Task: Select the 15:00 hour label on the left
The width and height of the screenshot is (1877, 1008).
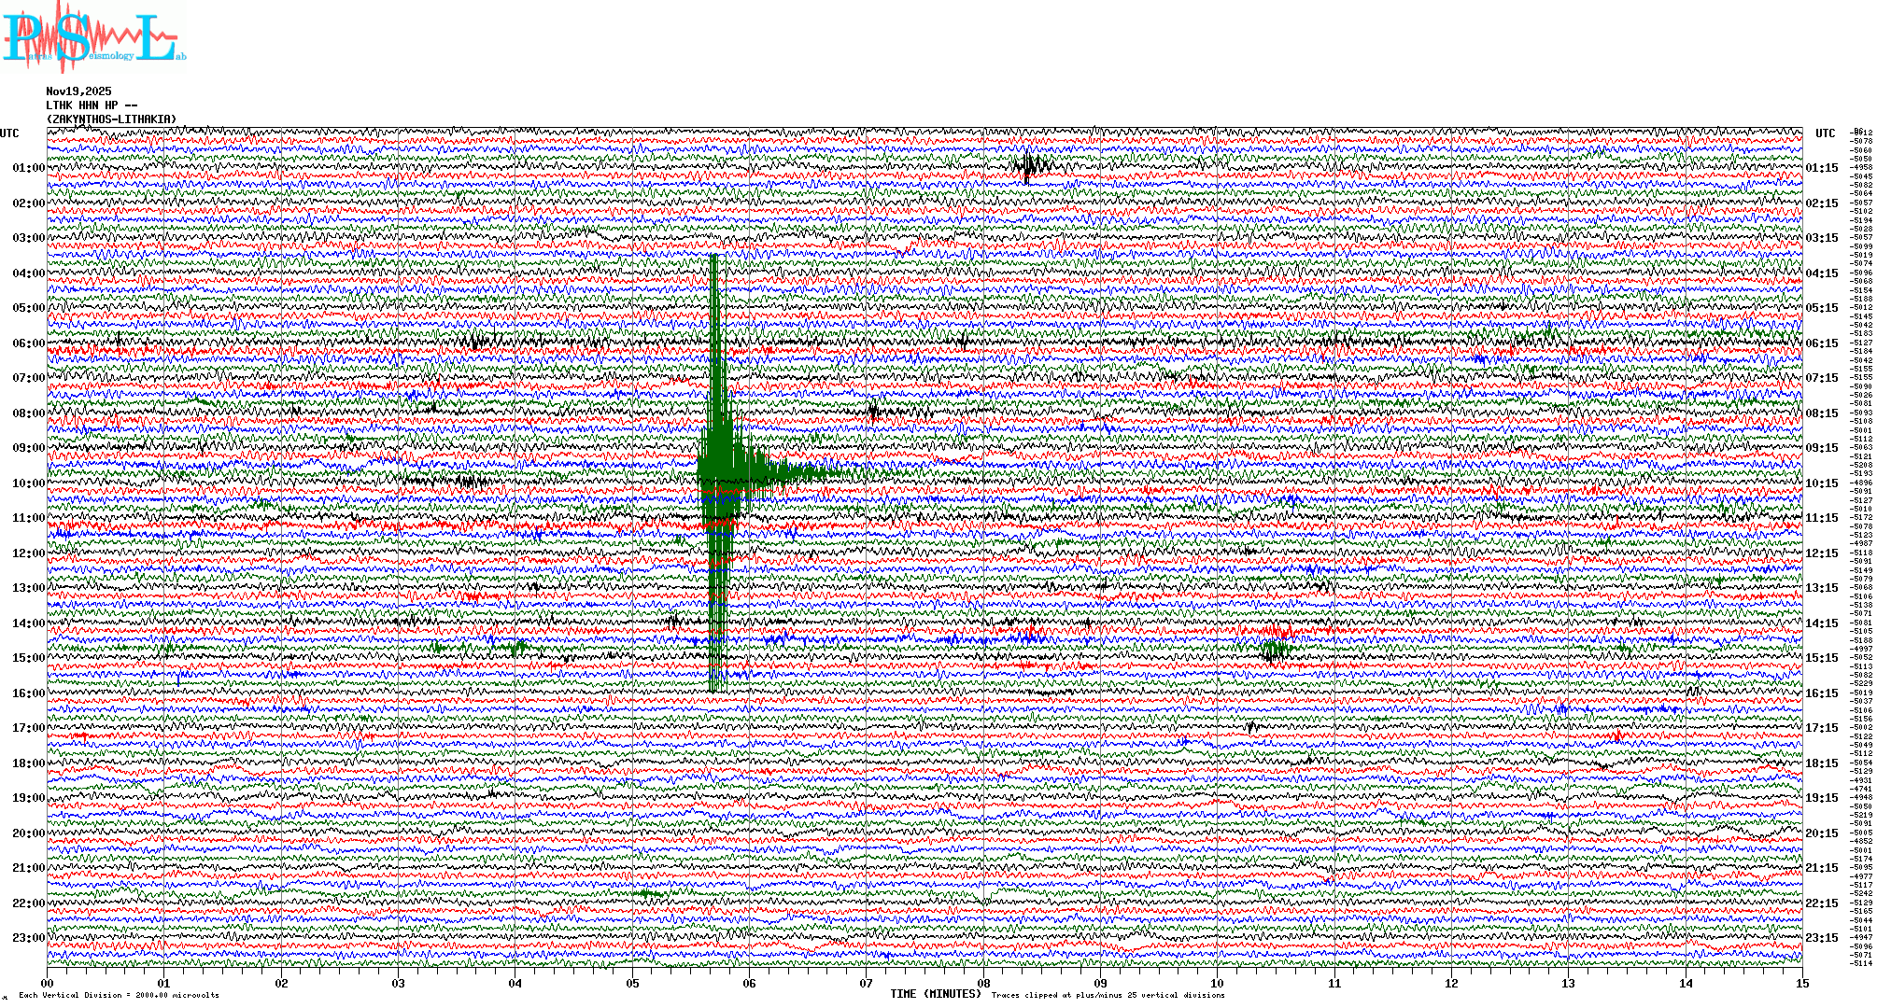Action: click(28, 658)
